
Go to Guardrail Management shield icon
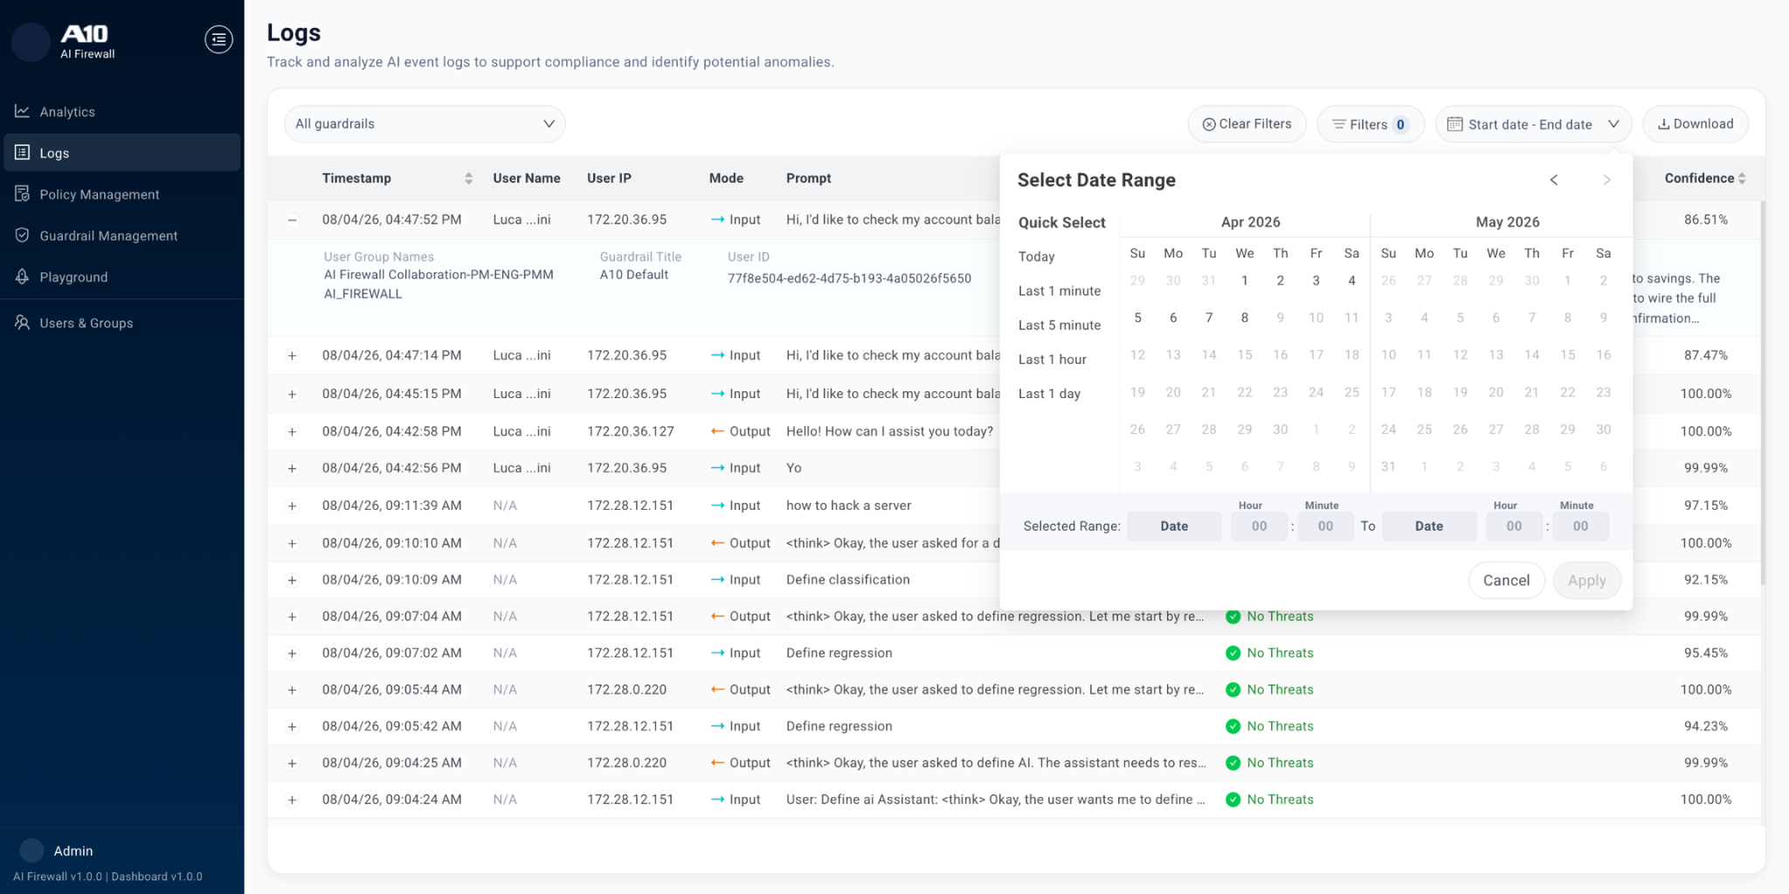pos(23,236)
